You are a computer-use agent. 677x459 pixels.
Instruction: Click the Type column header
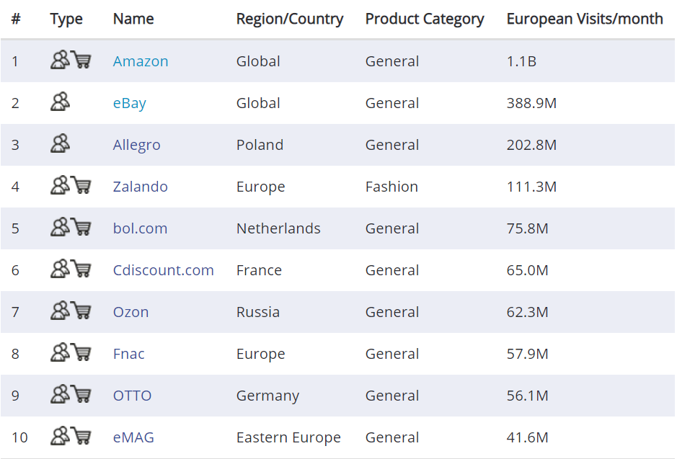point(66,19)
